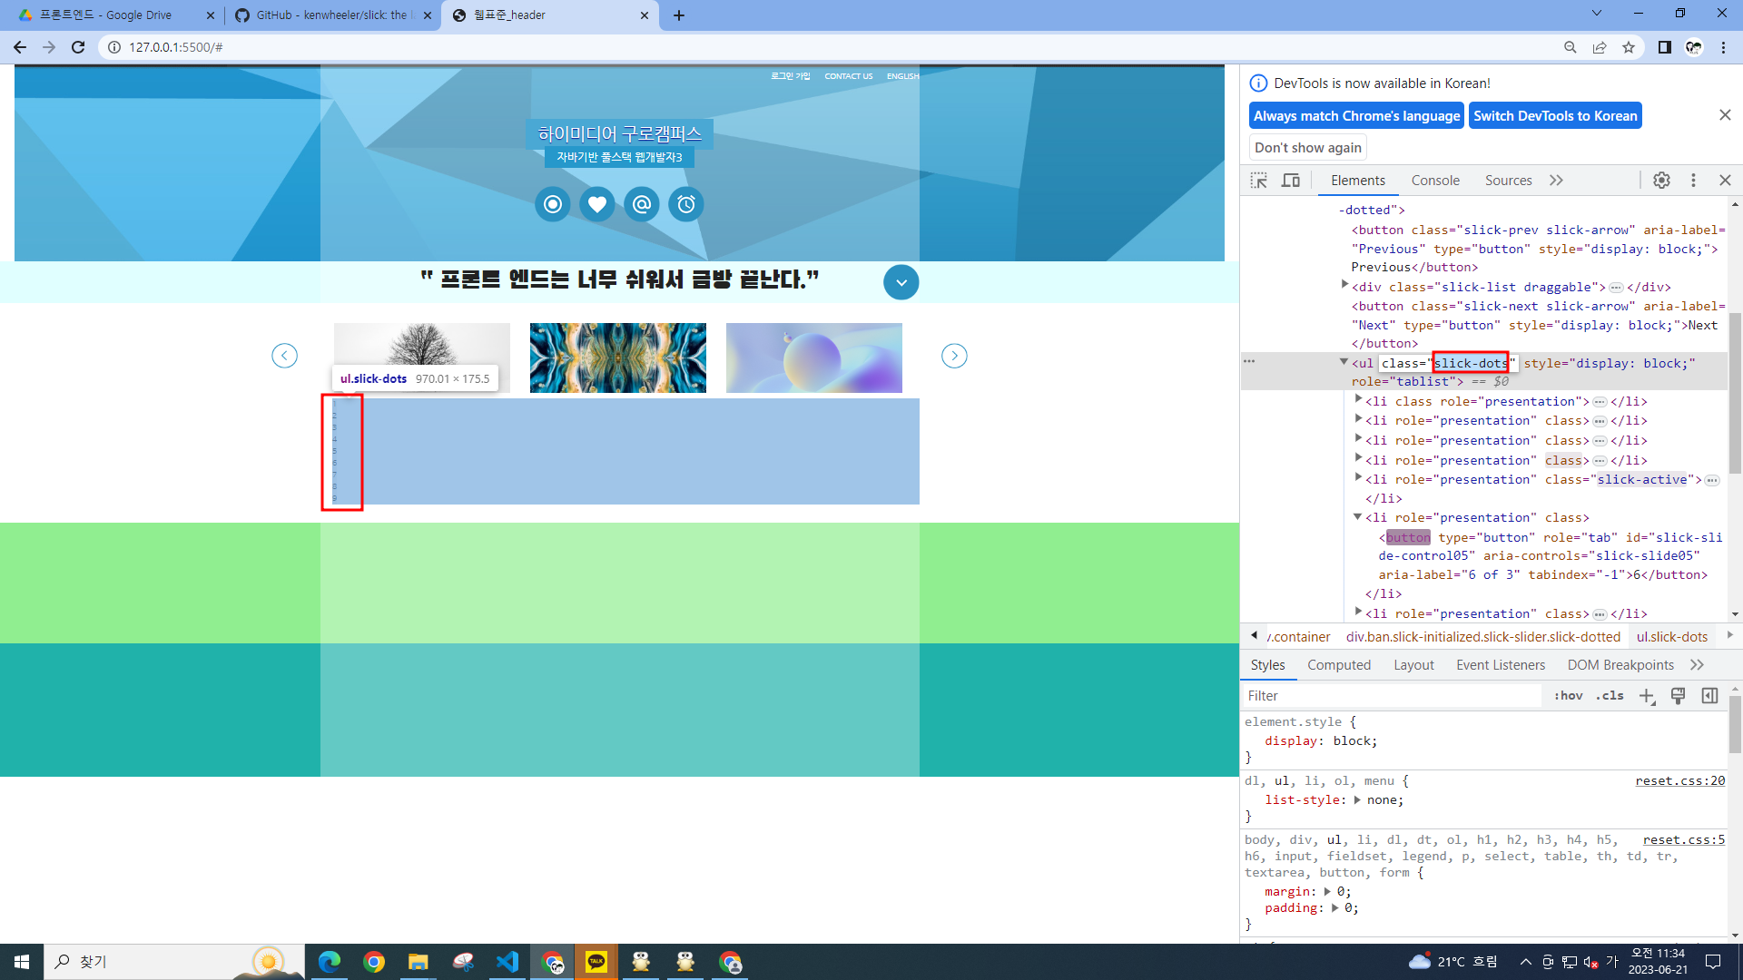Toggle the device toolbar icon
1743x980 pixels.
[x=1290, y=181]
